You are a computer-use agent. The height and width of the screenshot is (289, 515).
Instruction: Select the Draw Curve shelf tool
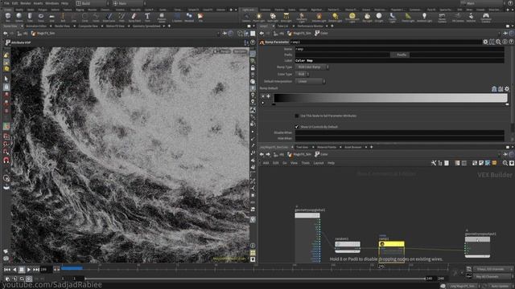pos(109,17)
